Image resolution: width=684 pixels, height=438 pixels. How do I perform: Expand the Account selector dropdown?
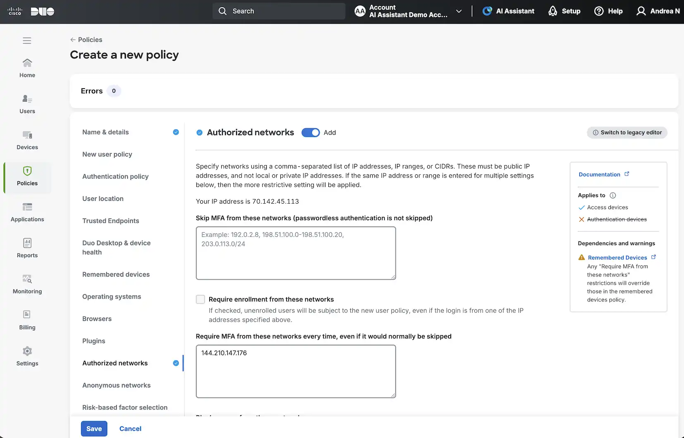click(458, 11)
